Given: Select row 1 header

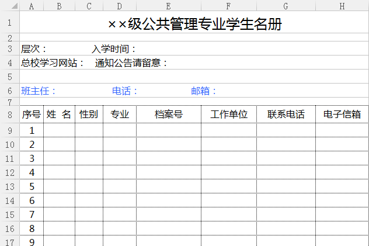Looking at the screenshot, I should point(9,23).
